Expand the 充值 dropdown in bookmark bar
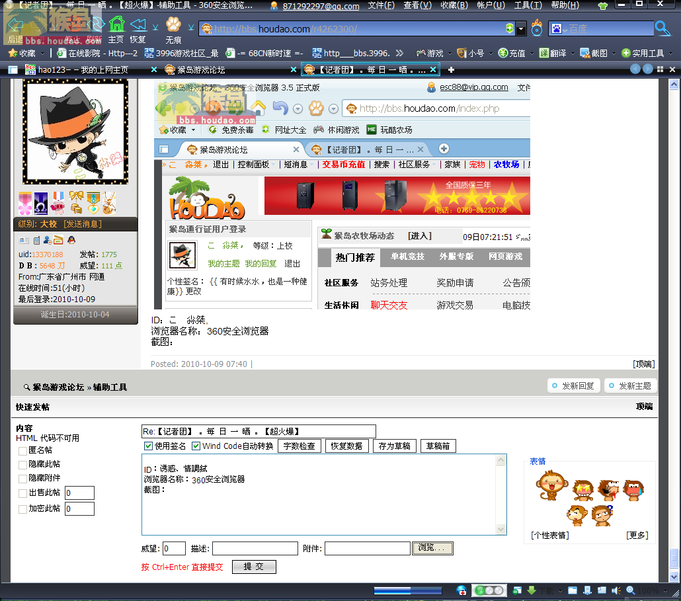681x601 pixels. (532, 54)
